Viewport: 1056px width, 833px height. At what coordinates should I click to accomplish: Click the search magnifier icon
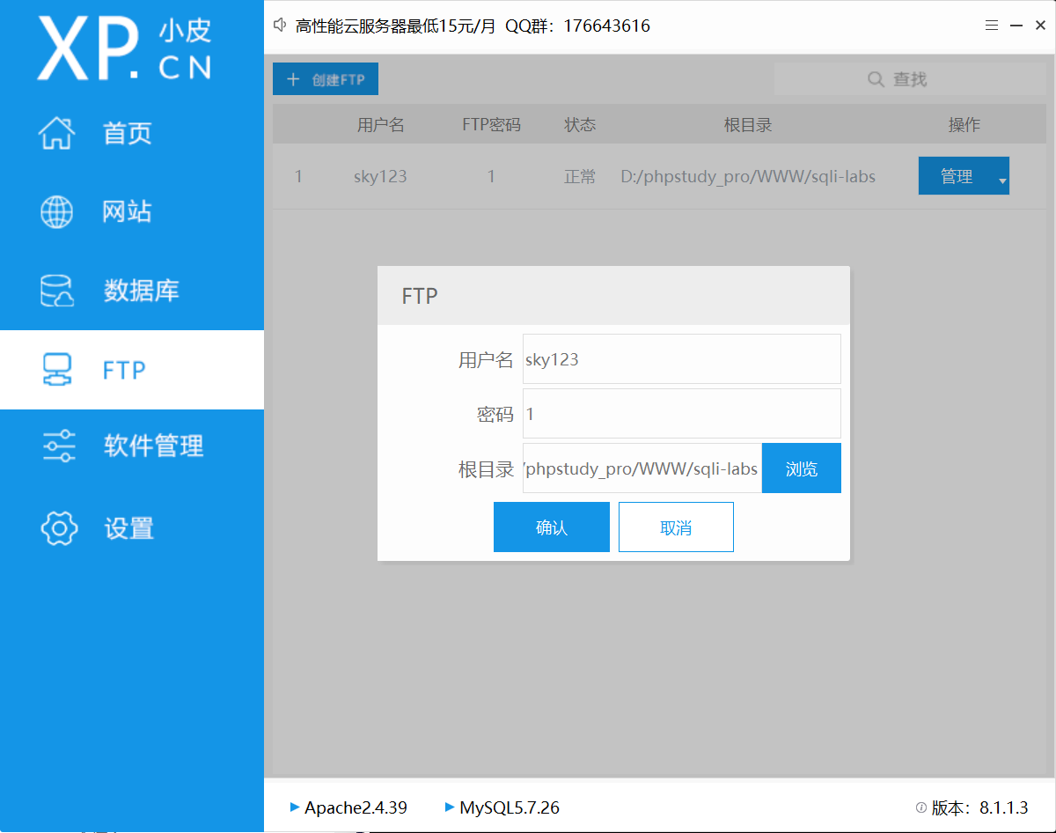tap(876, 79)
